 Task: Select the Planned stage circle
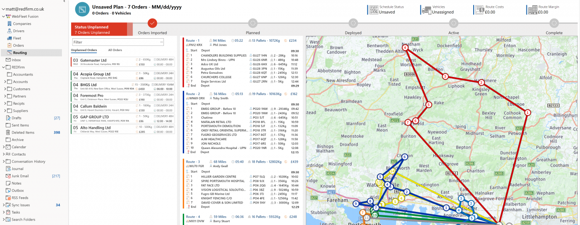[x=253, y=23]
